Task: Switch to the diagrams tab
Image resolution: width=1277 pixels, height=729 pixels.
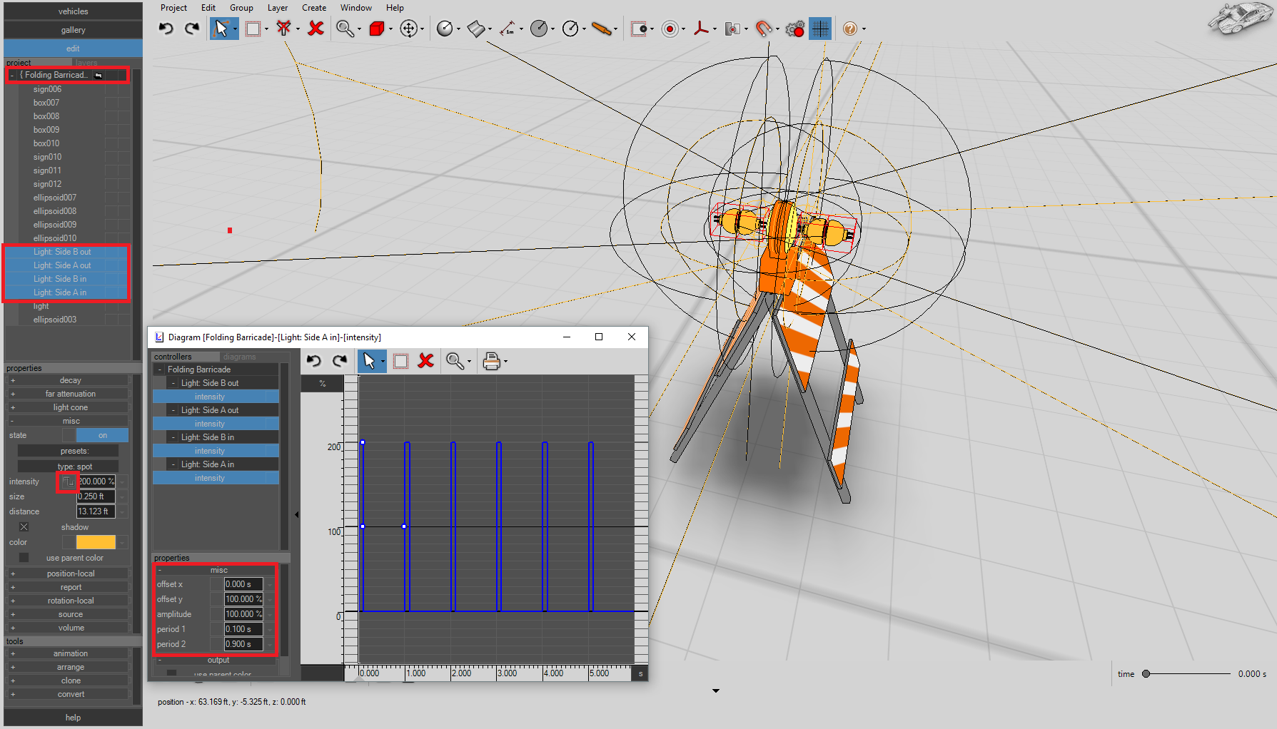Action: [x=239, y=357]
